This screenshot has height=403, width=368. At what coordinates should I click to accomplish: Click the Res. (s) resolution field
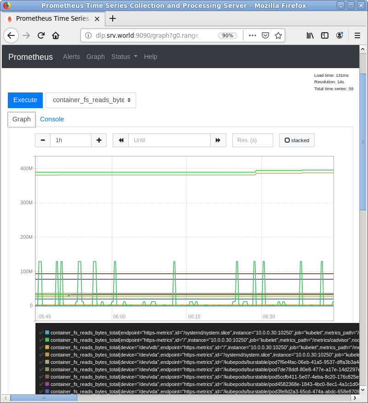pyautogui.click(x=253, y=140)
